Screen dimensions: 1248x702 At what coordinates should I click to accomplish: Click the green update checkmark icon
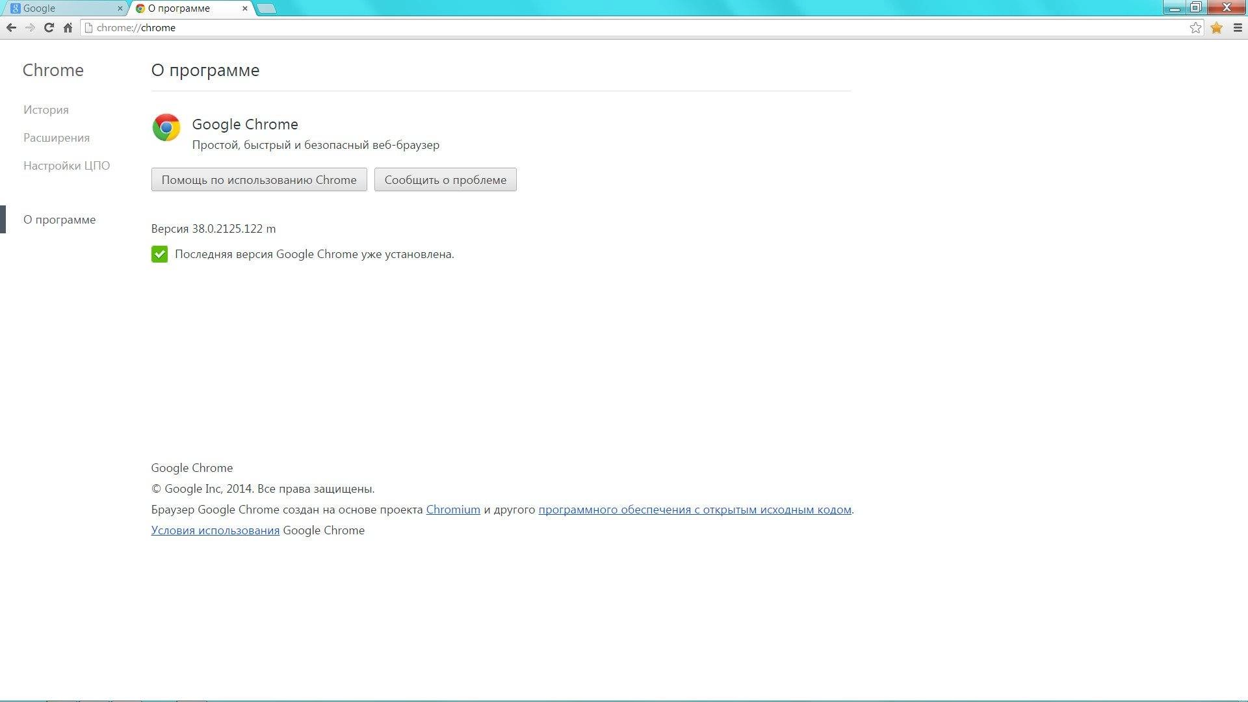[159, 254]
